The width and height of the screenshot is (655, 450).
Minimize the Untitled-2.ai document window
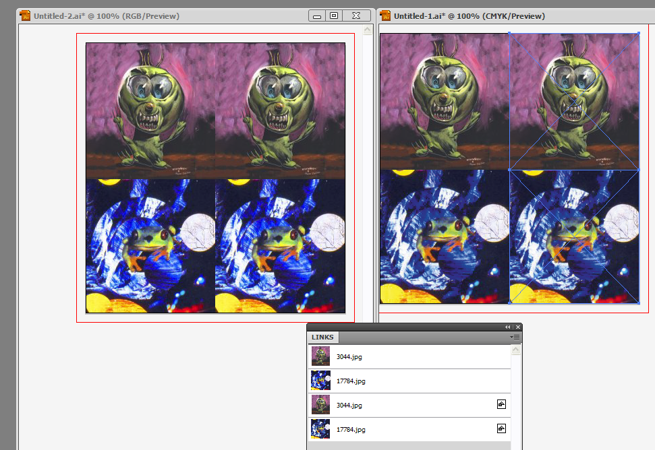pyautogui.click(x=317, y=16)
